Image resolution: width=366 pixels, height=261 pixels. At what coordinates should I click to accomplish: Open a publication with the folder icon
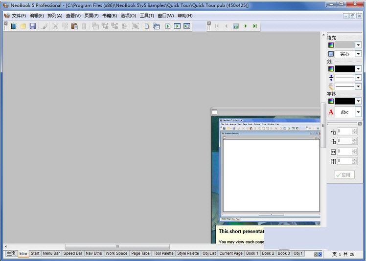pyautogui.click(x=23, y=26)
